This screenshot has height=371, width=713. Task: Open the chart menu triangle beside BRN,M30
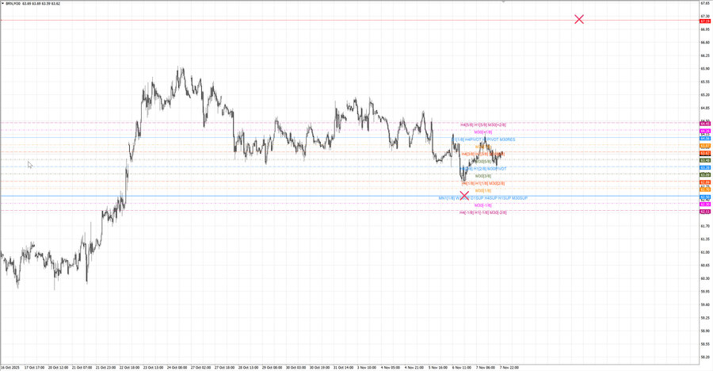coord(2,3)
